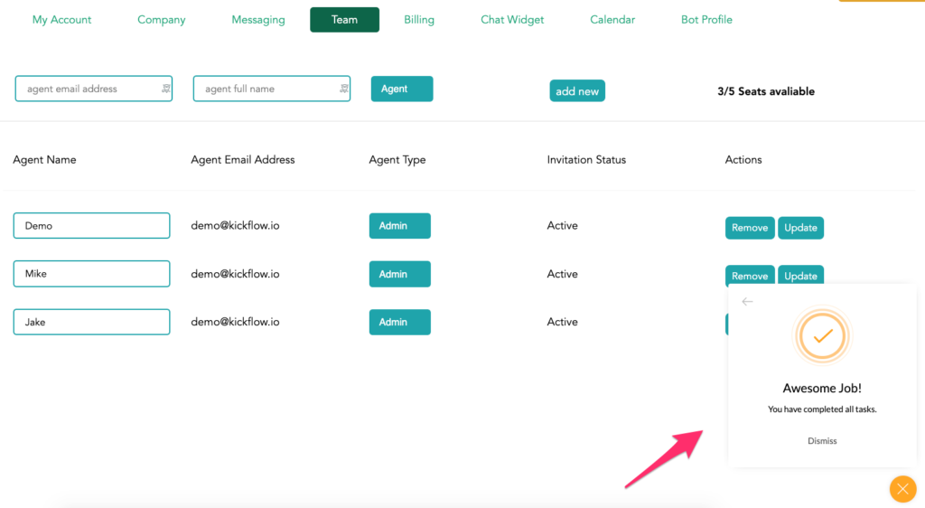
Task: Edit the Jake agent name field
Action: tap(91, 322)
